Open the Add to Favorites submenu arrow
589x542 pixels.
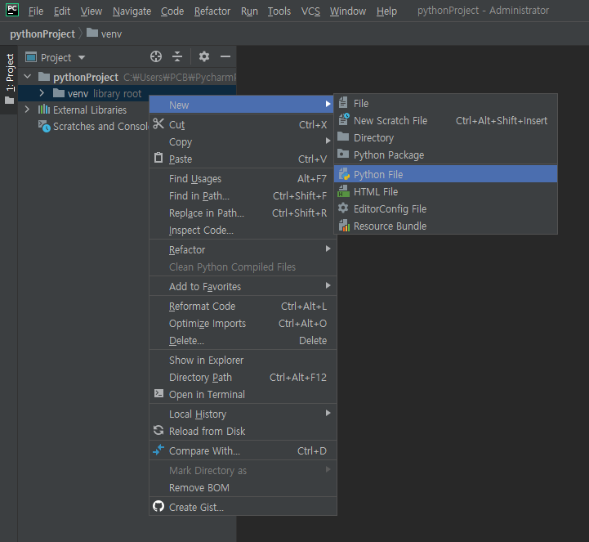(x=328, y=285)
